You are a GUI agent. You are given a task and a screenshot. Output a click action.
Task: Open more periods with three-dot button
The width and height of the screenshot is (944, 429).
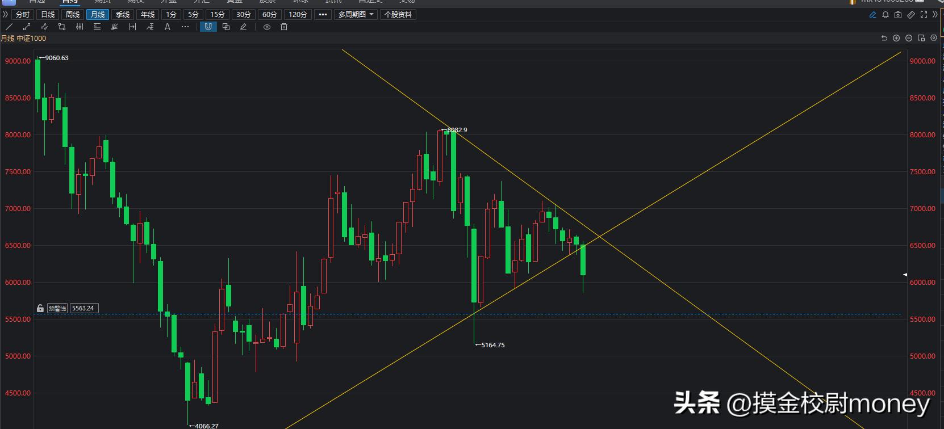click(323, 14)
